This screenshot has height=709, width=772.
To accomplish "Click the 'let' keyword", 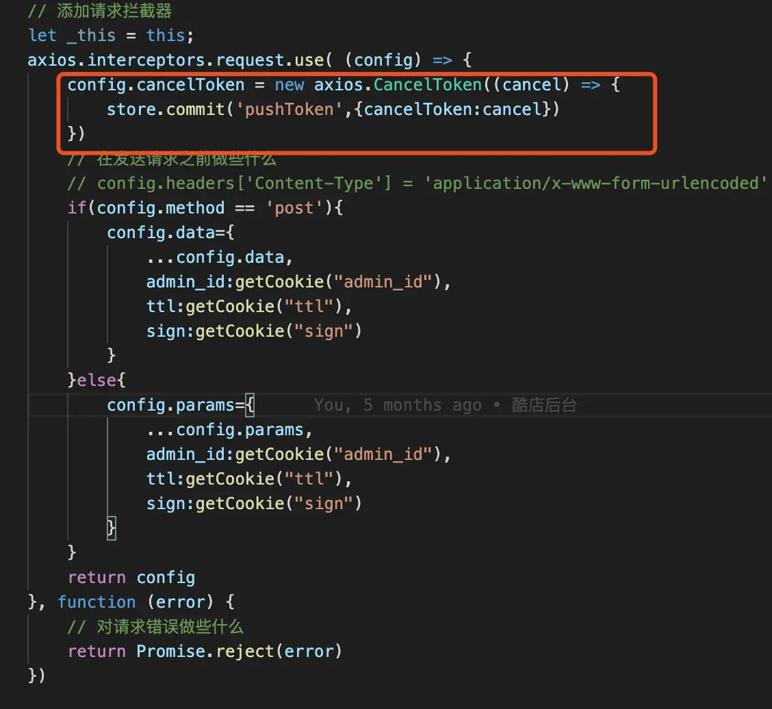I will (42, 36).
